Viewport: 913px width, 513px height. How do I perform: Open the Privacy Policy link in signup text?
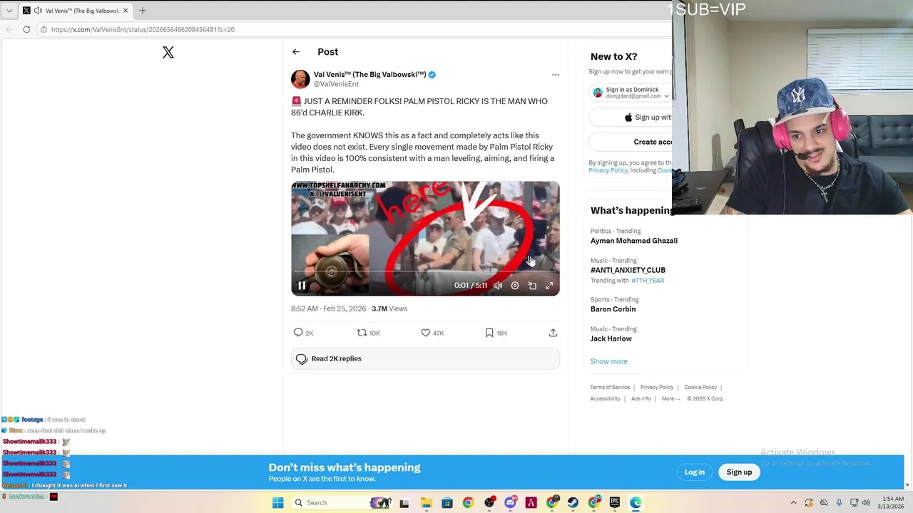coord(608,171)
